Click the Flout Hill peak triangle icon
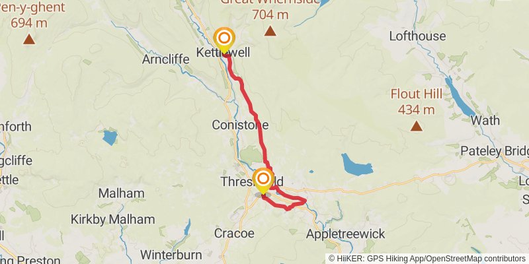Screen dimensions: 529x264 pyautogui.click(x=417, y=126)
